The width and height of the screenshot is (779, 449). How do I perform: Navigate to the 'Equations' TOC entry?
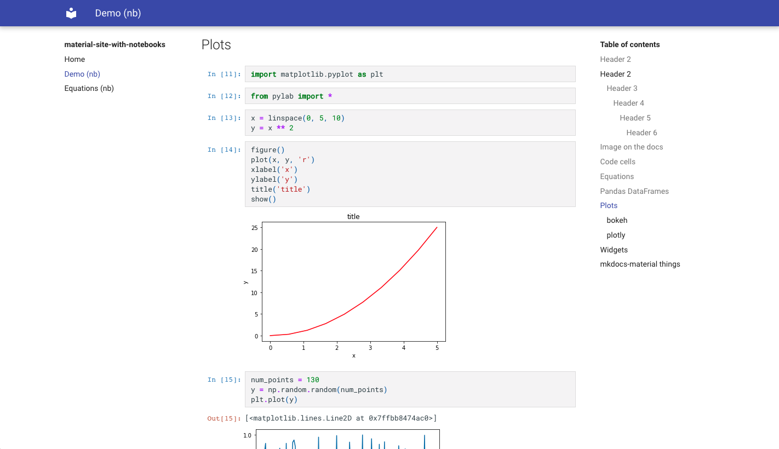(x=617, y=176)
